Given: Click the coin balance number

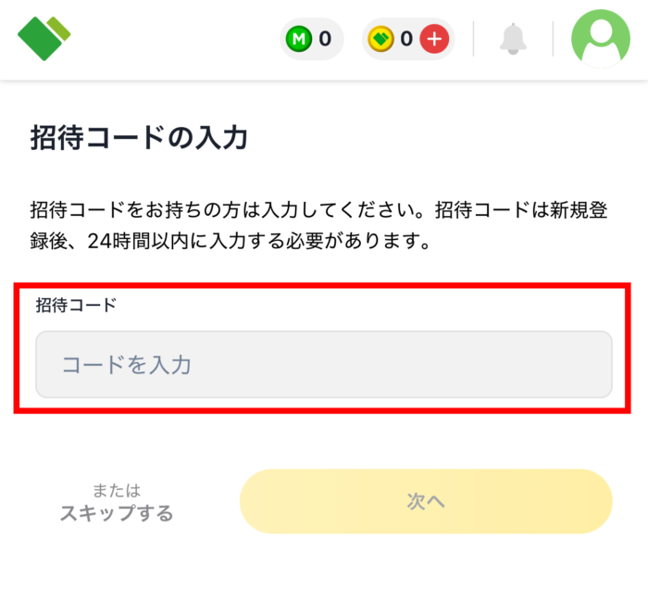Looking at the screenshot, I should point(406,39).
